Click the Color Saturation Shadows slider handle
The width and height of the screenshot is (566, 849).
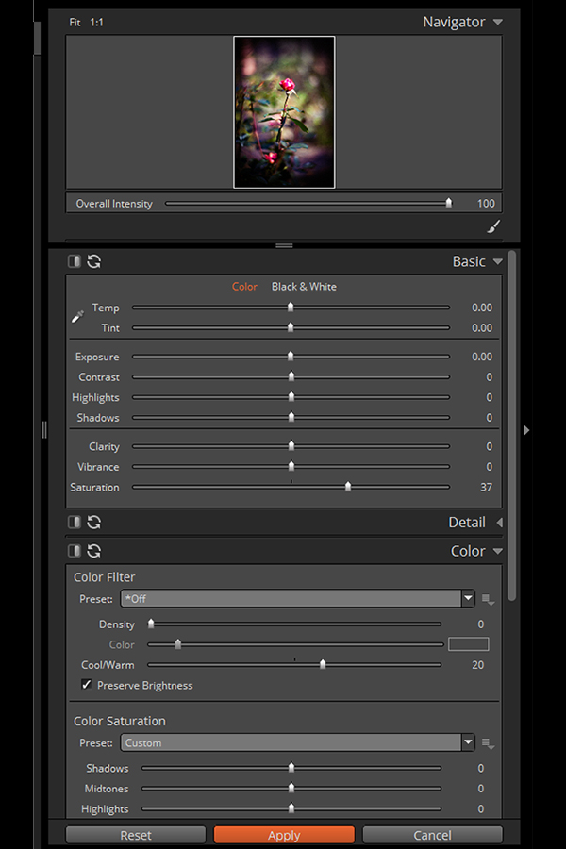(x=291, y=767)
